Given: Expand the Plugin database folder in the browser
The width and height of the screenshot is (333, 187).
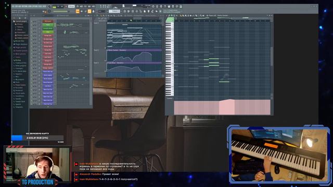Looking at the screenshot, I should coord(21,44).
